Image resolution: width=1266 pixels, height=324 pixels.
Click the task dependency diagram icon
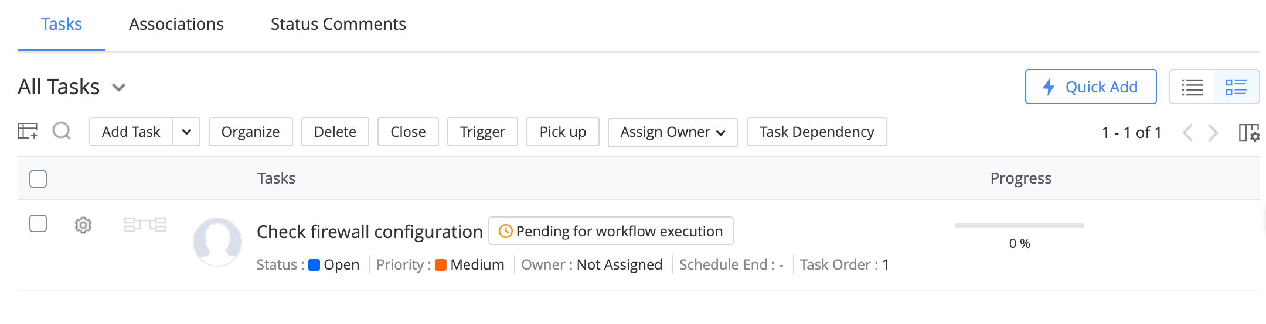pyautogui.click(x=145, y=225)
